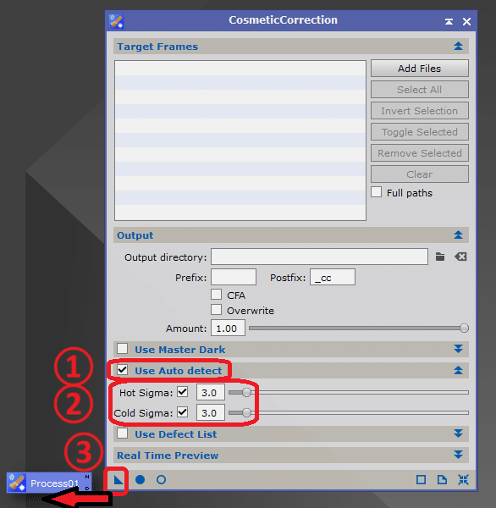Click the Browse Documentation square icon

421,480
